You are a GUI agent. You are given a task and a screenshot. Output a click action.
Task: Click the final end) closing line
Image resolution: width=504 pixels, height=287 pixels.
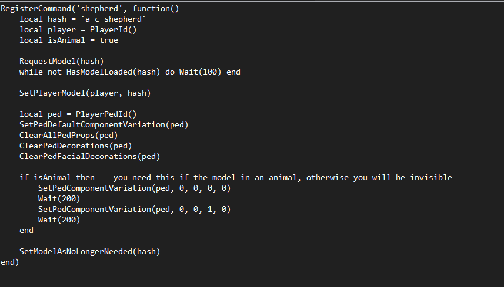coord(10,262)
